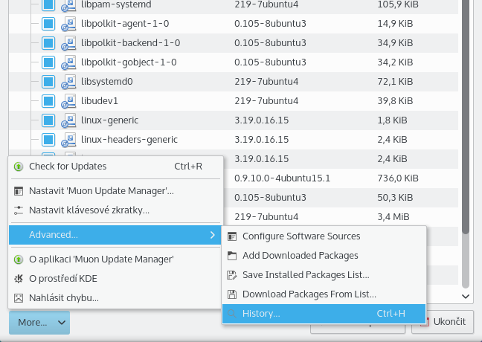The height and width of the screenshot is (342, 482).
Task: Click the KDE gear logo icon
Action: pos(19,279)
